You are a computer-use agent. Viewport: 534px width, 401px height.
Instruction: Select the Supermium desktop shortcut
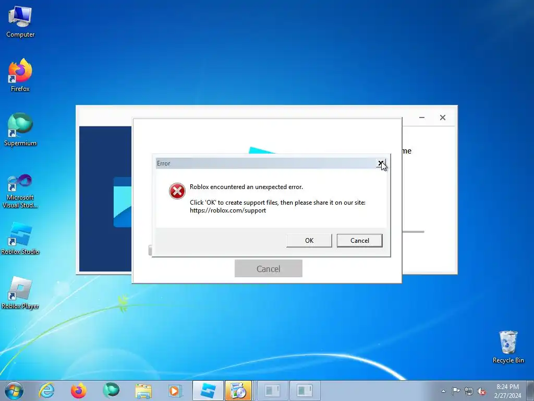click(20, 129)
